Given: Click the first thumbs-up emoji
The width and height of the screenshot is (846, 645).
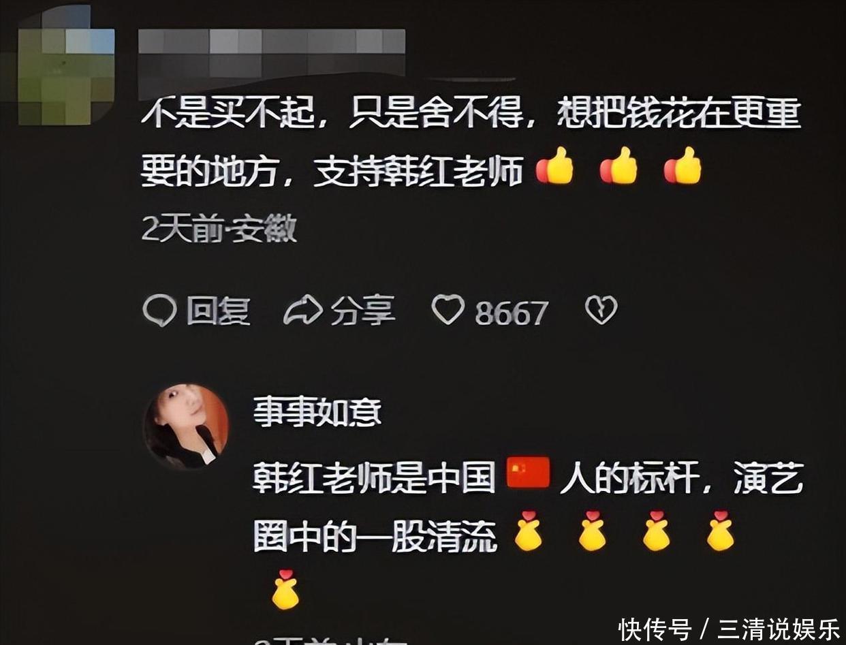Looking at the screenshot, I should tap(554, 166).
